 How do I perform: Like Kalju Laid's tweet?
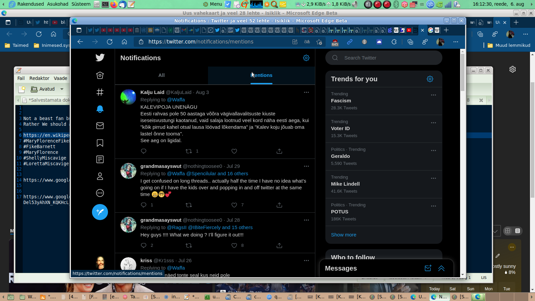click(x=234, y=151)
